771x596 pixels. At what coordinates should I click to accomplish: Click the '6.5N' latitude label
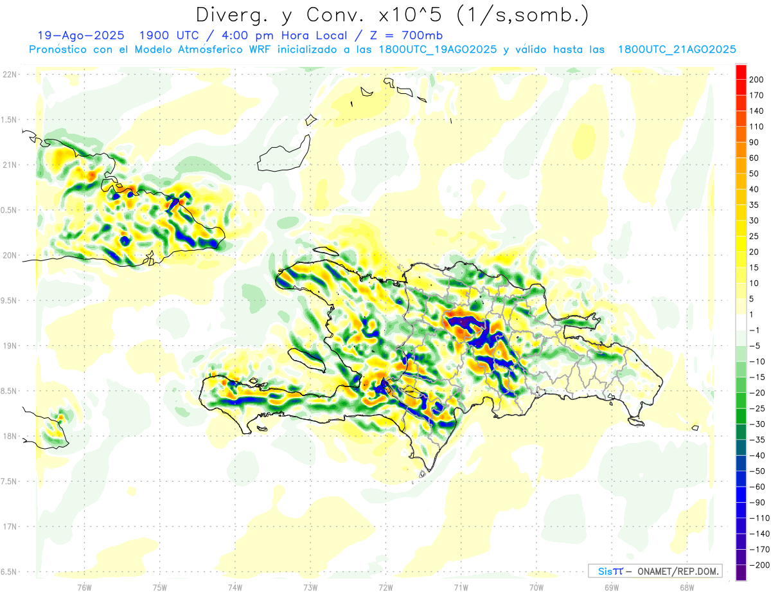pyautogui.click(x=10, y=572)
